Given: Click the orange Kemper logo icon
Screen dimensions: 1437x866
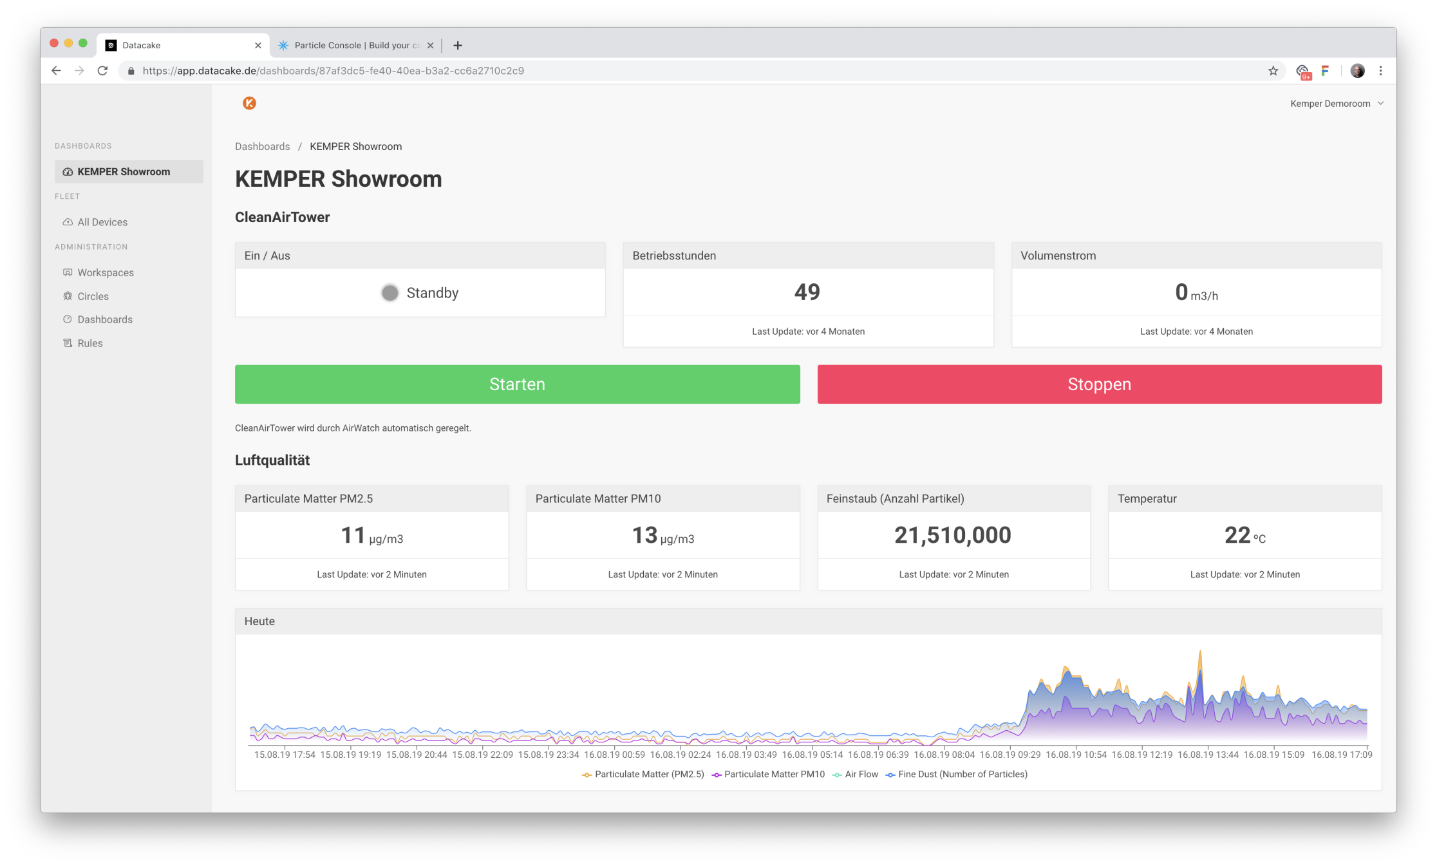Looking at the screenshot, I should (249, 103).
